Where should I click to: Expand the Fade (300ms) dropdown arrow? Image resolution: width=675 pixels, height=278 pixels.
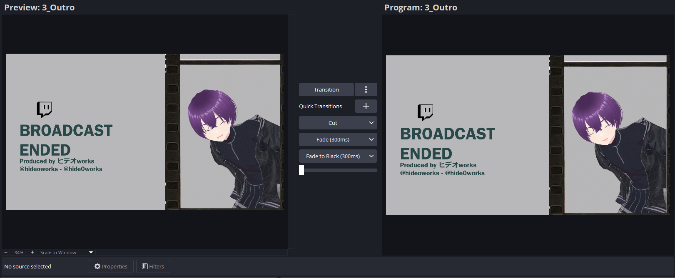click(371, 139)
